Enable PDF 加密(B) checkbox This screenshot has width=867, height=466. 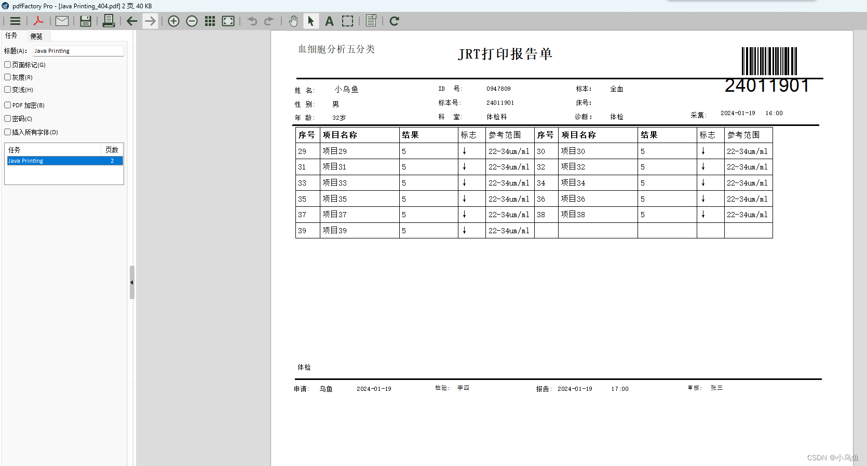coord(8,105)
